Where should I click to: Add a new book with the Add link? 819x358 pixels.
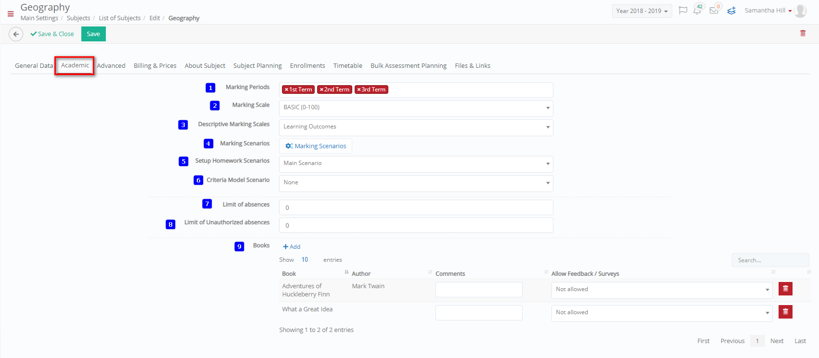pos(292,247)
